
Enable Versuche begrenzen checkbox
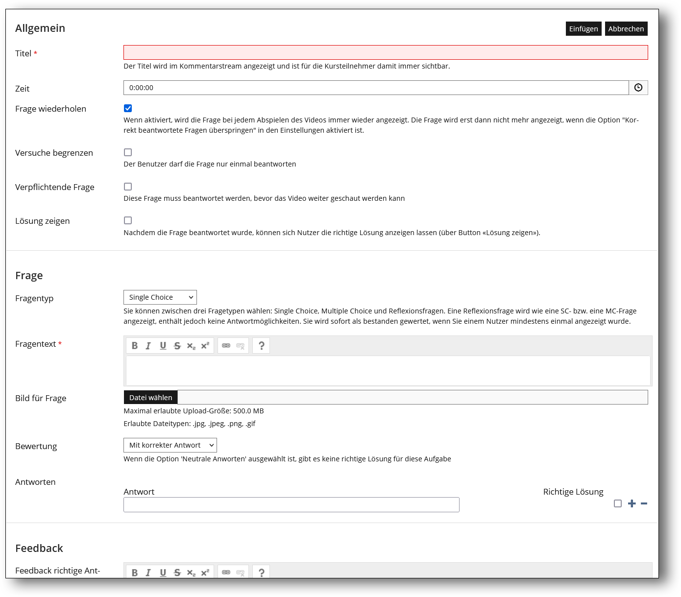pyautogui.click(x=128, y=152)
